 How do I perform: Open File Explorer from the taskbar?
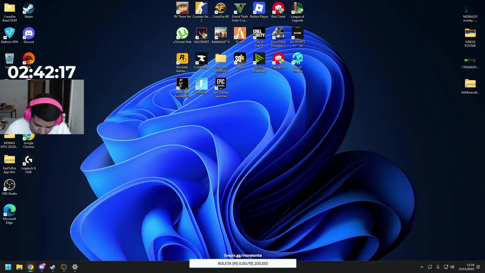coord(19,267)
